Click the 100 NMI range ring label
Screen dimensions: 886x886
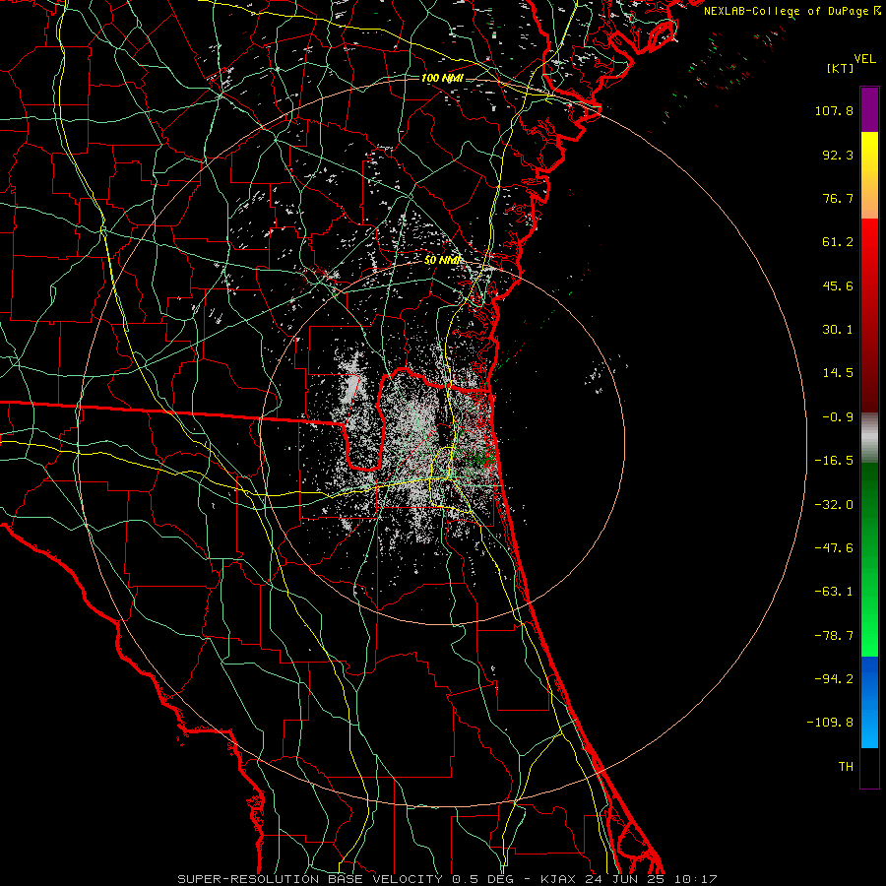[x=442, y=78]
